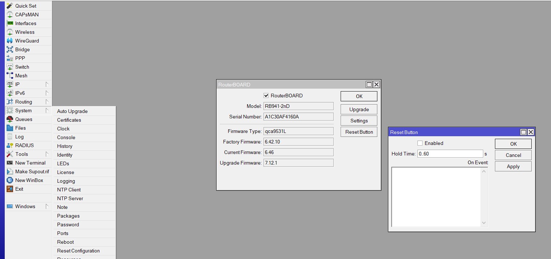Click the CAPsMAN antenna icon
The width and height of the screenshot is (551, 259).
click(10, 15)
